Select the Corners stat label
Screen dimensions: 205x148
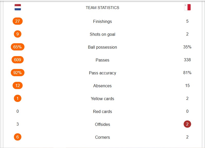click(x=102, y=137)
